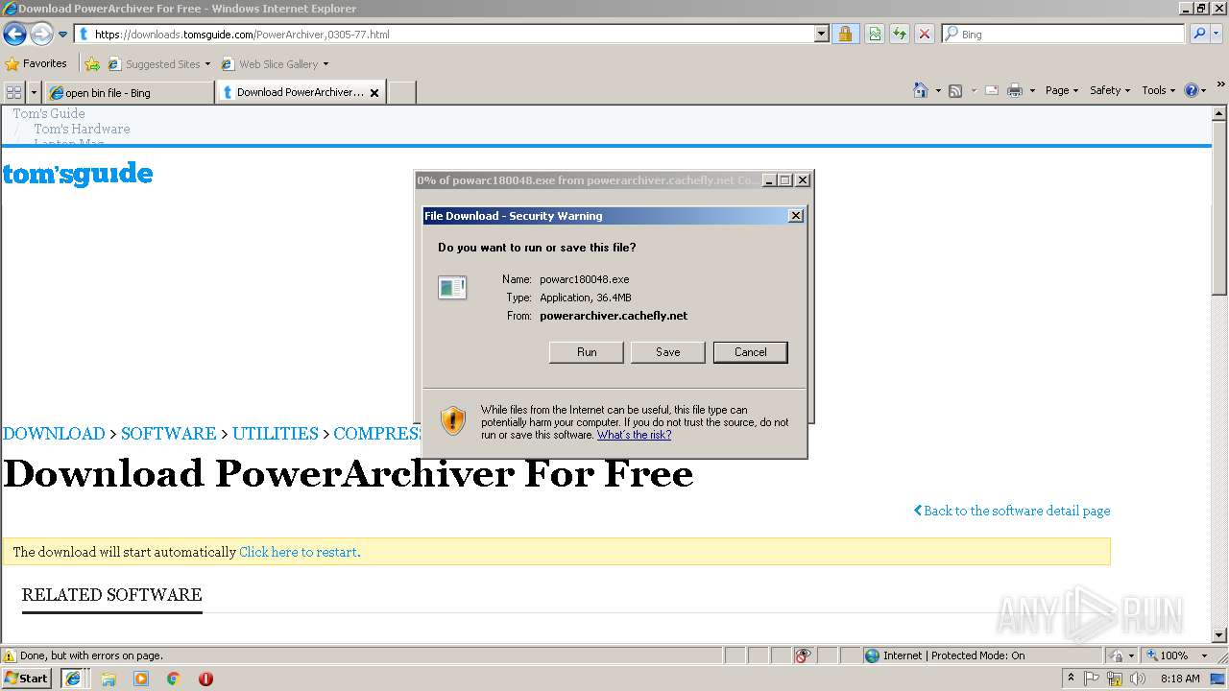Click the RSS Feeds icon
Viewport: 1229px width, 691px height.
click(x=955, y=90)
